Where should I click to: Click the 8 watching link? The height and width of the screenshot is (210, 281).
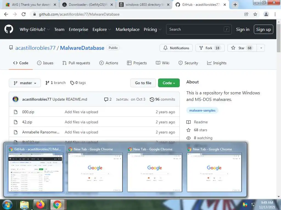(x=199, y=138)
